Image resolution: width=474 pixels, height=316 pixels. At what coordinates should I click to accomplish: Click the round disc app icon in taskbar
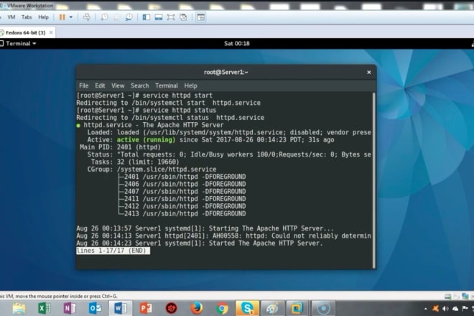323,308
